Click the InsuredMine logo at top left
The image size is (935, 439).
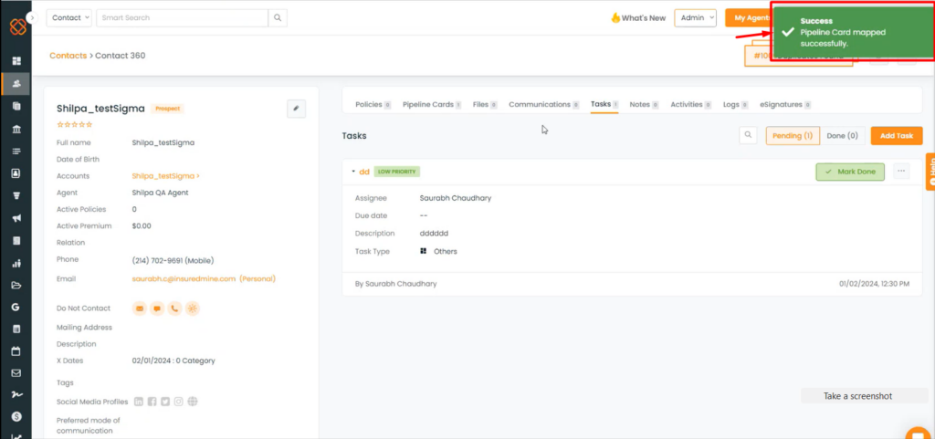coord(18,26)
